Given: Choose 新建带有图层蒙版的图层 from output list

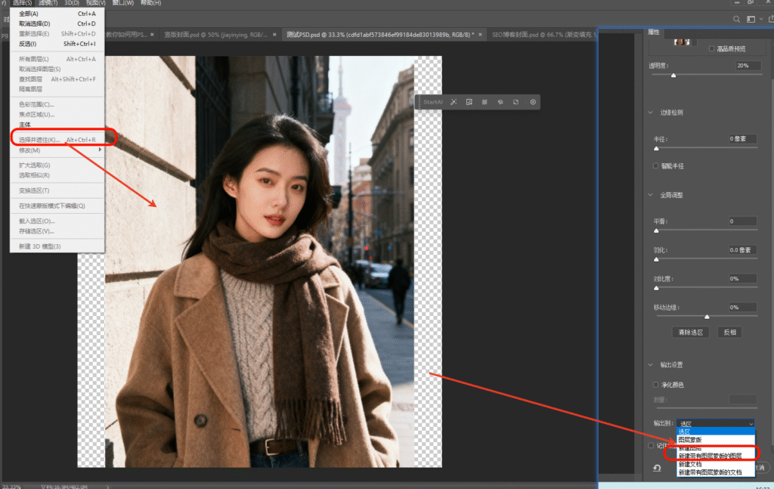Looking at the screenshot, I should [x=709, y=456].
